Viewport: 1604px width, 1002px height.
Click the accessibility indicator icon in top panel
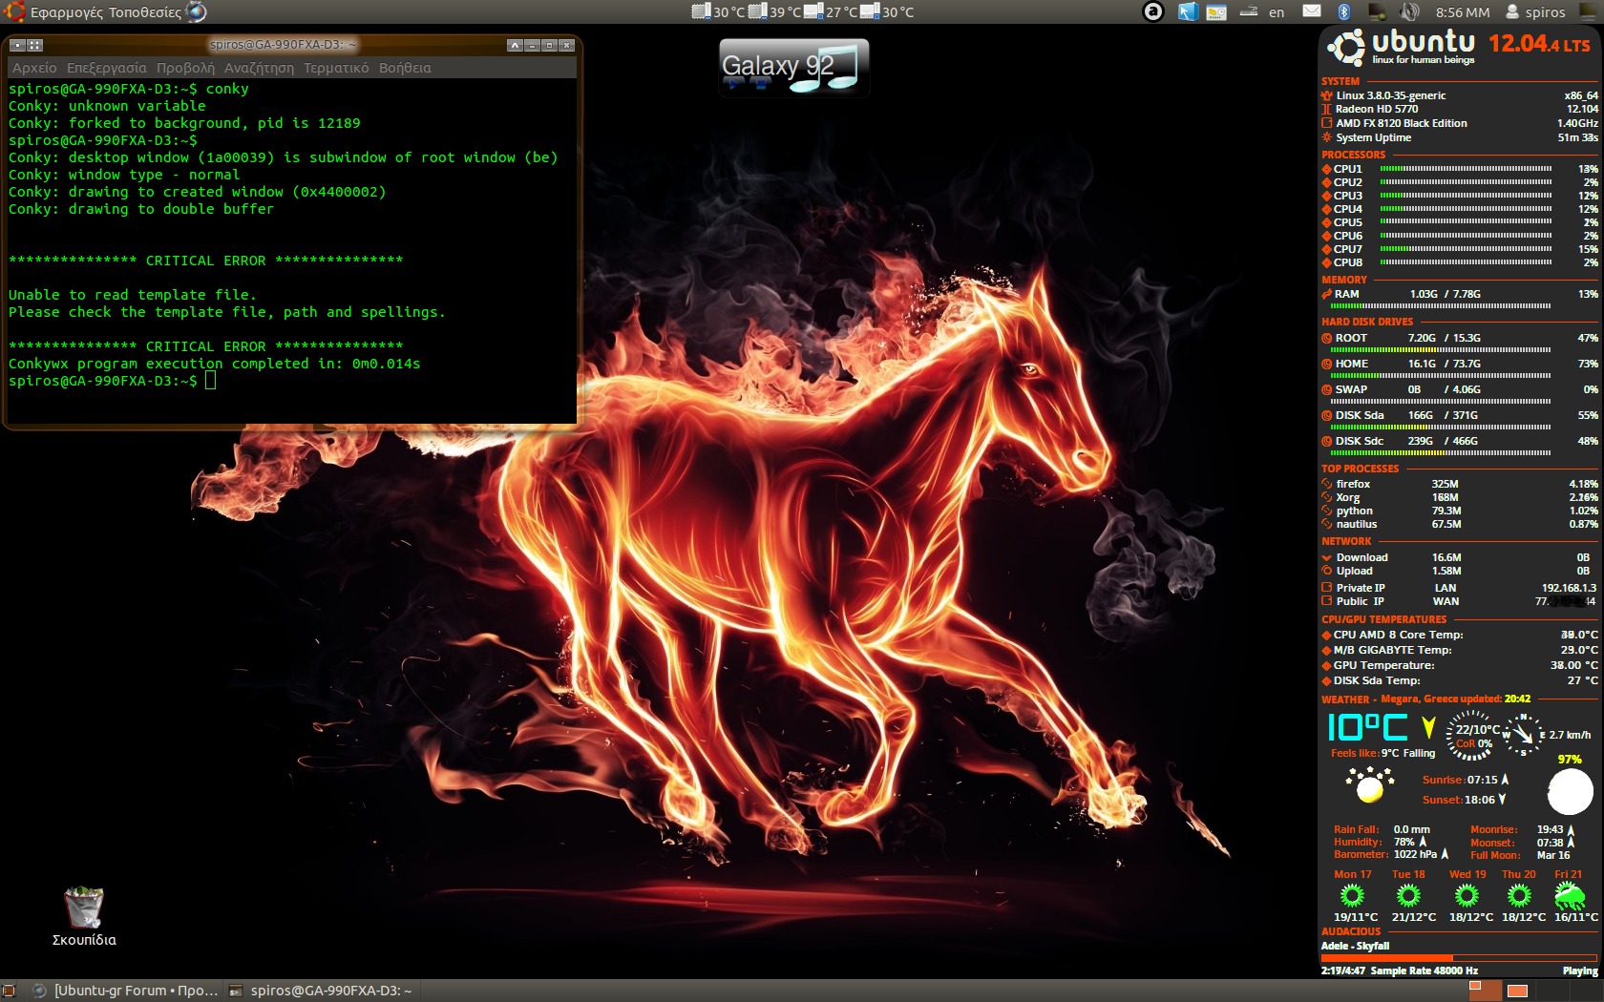[x=1153, y=11]
